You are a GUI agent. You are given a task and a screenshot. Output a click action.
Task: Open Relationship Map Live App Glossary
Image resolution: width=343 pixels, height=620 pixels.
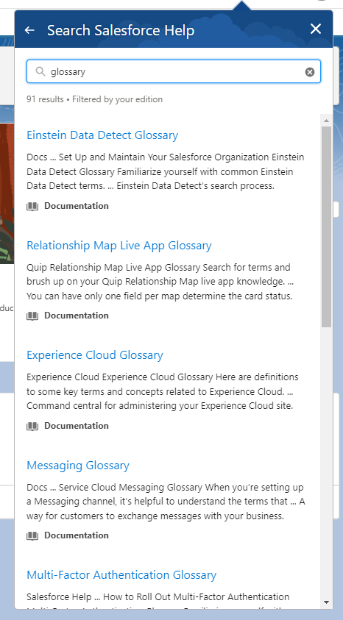pos(119,246)
